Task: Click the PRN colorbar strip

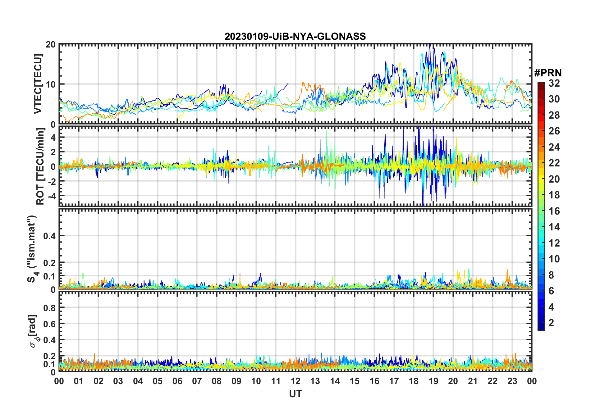Action: pos(541,206)
